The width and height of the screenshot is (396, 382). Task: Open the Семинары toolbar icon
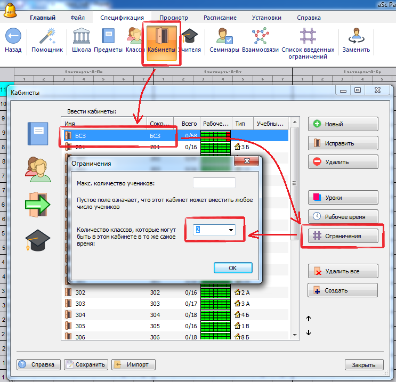pos(224,37)
